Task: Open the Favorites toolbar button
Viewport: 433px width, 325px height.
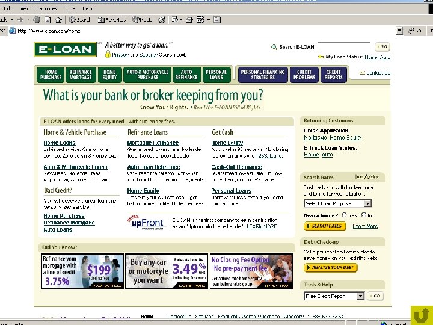Action: pyautogui.click(x=112, y=20)
